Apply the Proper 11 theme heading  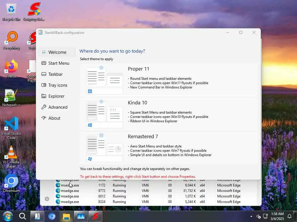coord(138,69)
